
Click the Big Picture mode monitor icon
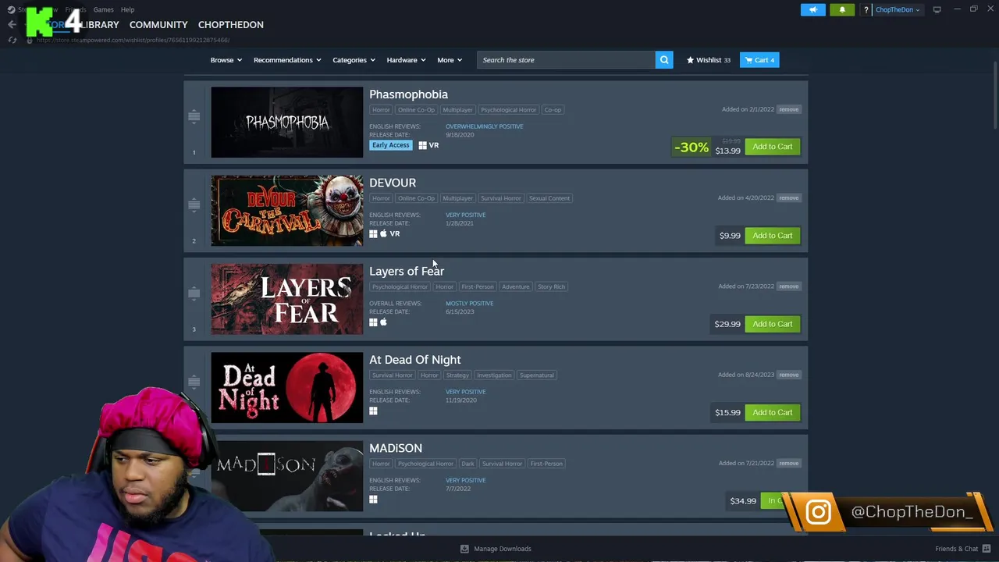[x=937, y=9]
